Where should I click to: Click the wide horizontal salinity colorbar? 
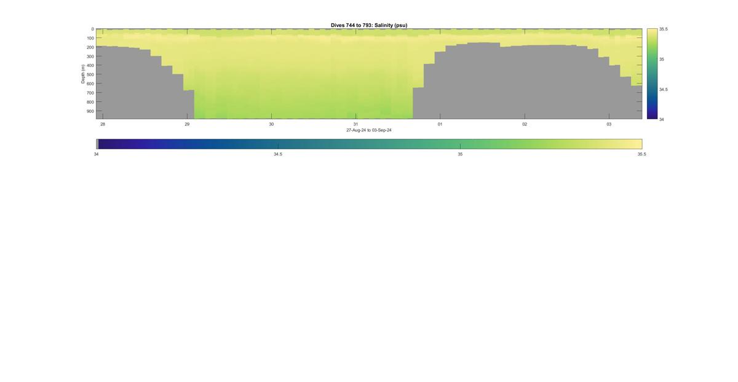(369, 144)
